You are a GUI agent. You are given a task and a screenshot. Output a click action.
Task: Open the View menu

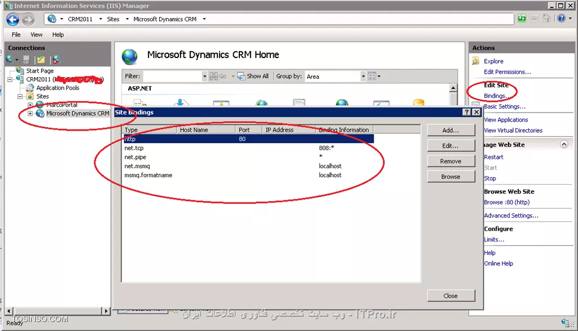pos(36,35)
